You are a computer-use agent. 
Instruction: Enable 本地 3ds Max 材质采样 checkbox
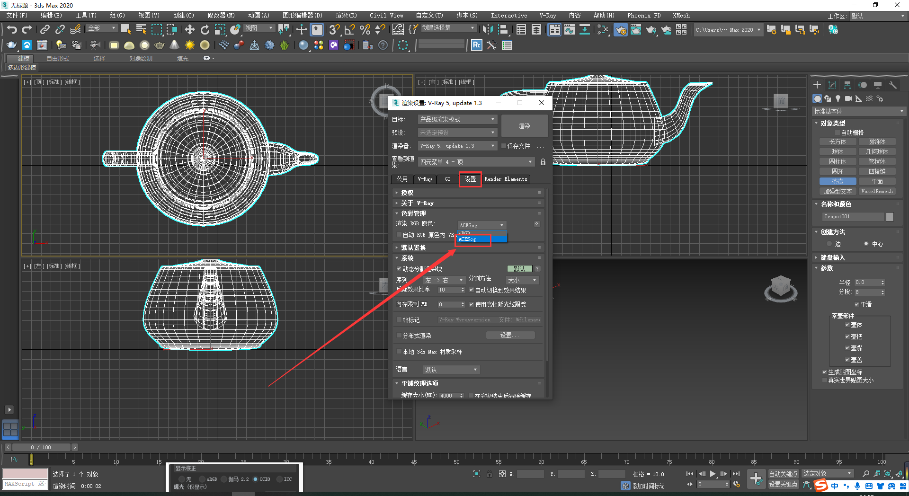(x=399, y=352)
